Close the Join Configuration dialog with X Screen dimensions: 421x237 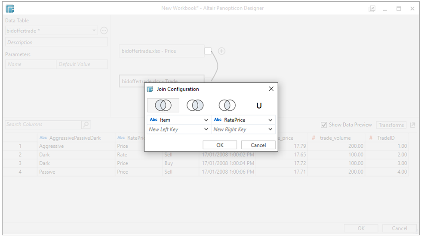[271, 89]
